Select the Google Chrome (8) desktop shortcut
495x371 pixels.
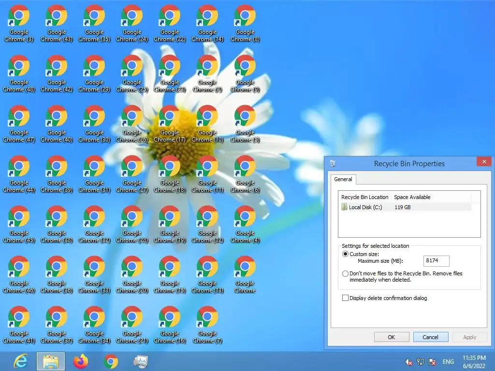click(245, 24)
